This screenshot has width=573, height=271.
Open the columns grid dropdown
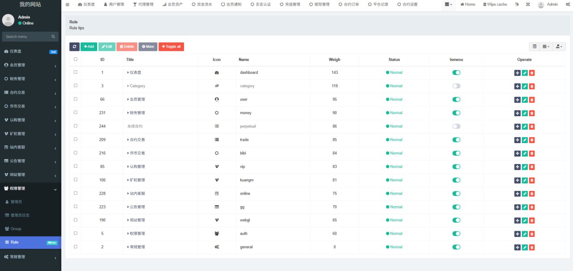click(x=546, y=47)
